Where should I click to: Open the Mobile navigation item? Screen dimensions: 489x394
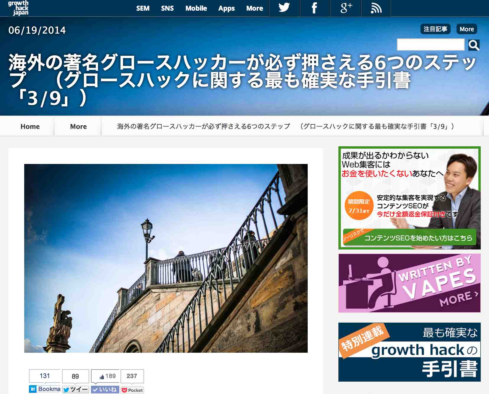tap(196, 8)
